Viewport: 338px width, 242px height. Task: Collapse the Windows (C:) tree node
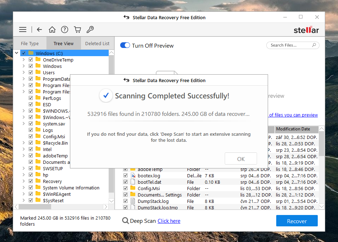click(17, 53)
